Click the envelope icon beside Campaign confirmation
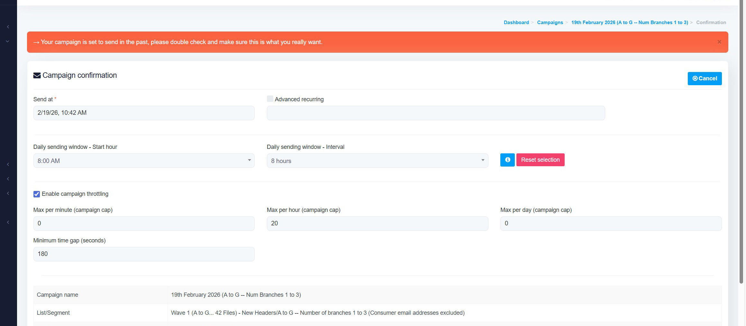The width and height of the screenshot is (746, 326). [x=37, y=76]
